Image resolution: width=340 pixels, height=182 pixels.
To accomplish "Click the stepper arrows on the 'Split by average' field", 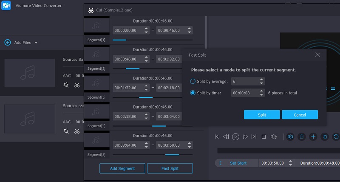I will (x=261, y=81).
